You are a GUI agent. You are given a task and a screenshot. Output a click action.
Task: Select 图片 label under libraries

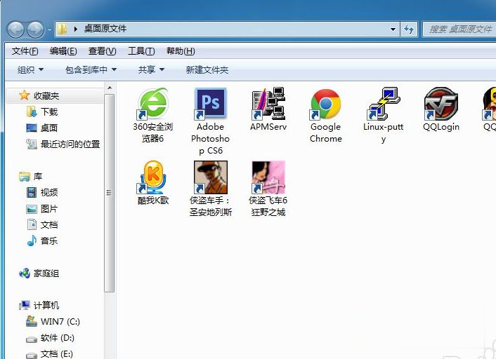coord(49,209)
